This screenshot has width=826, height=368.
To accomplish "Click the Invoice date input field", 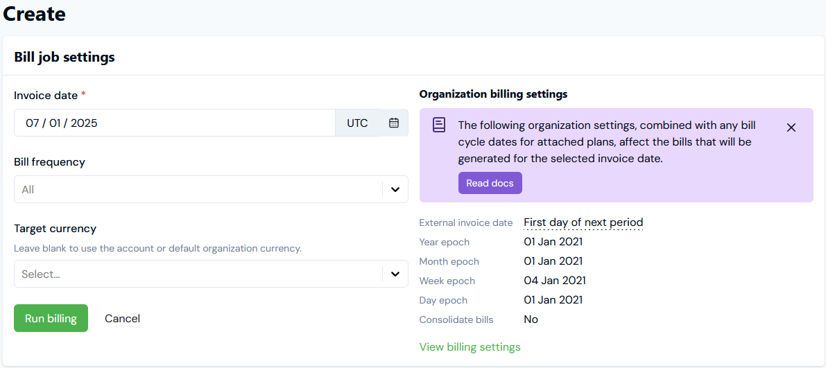I will point(173,123).
